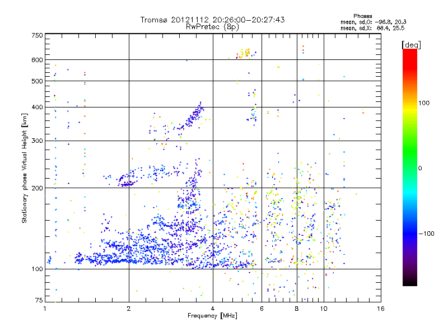Image resolution: width=448 pixels, height=336 pixels.
Task: Click the 'Phases' header text
Action: coord(362,16)
